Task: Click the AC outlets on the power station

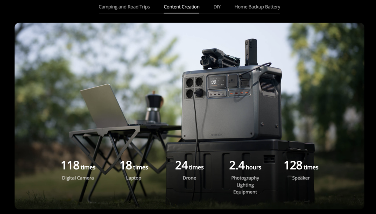Action: pos(194,87)
